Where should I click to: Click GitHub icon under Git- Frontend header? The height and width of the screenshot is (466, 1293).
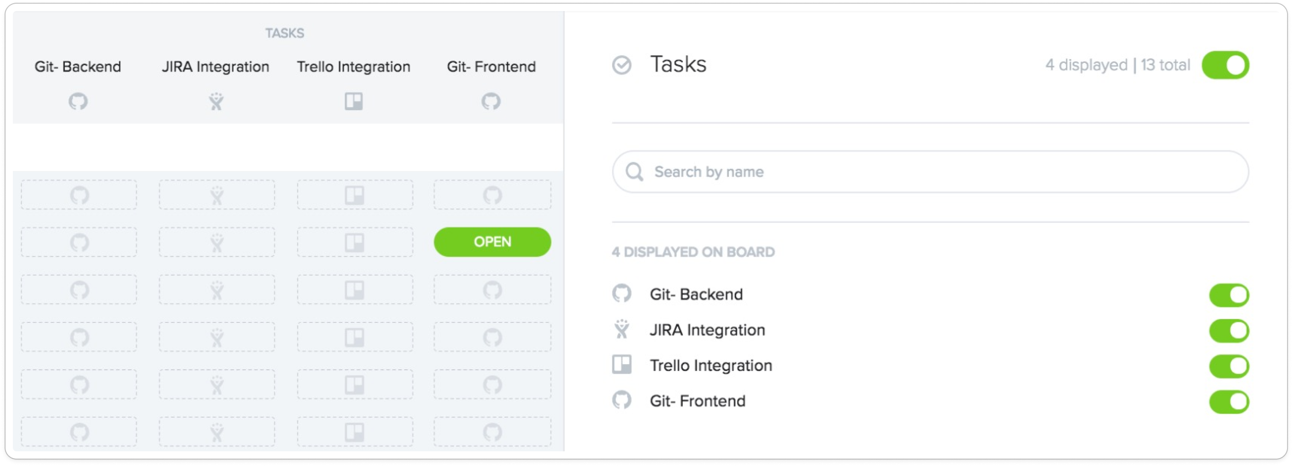491,102
